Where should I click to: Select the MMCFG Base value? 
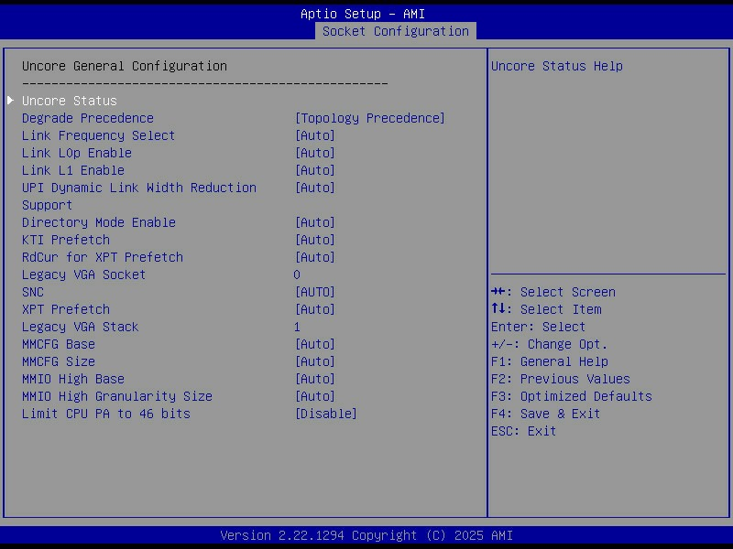coord(314,344)
